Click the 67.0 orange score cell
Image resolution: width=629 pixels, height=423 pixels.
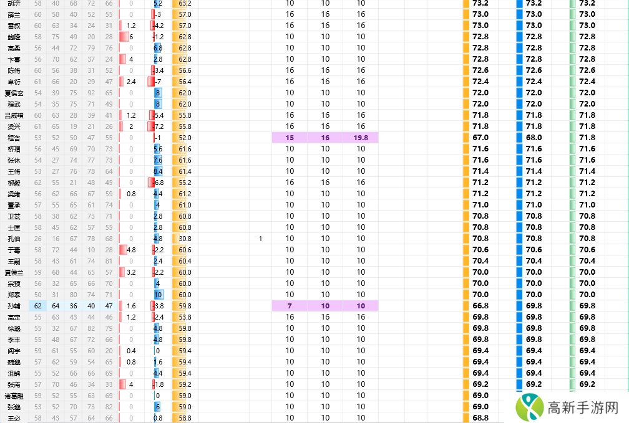point(479,138)
